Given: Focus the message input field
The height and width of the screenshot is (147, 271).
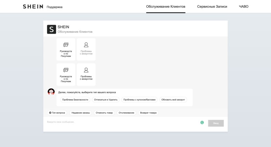Looking at the screenshot, I should (x=121, y=122).
